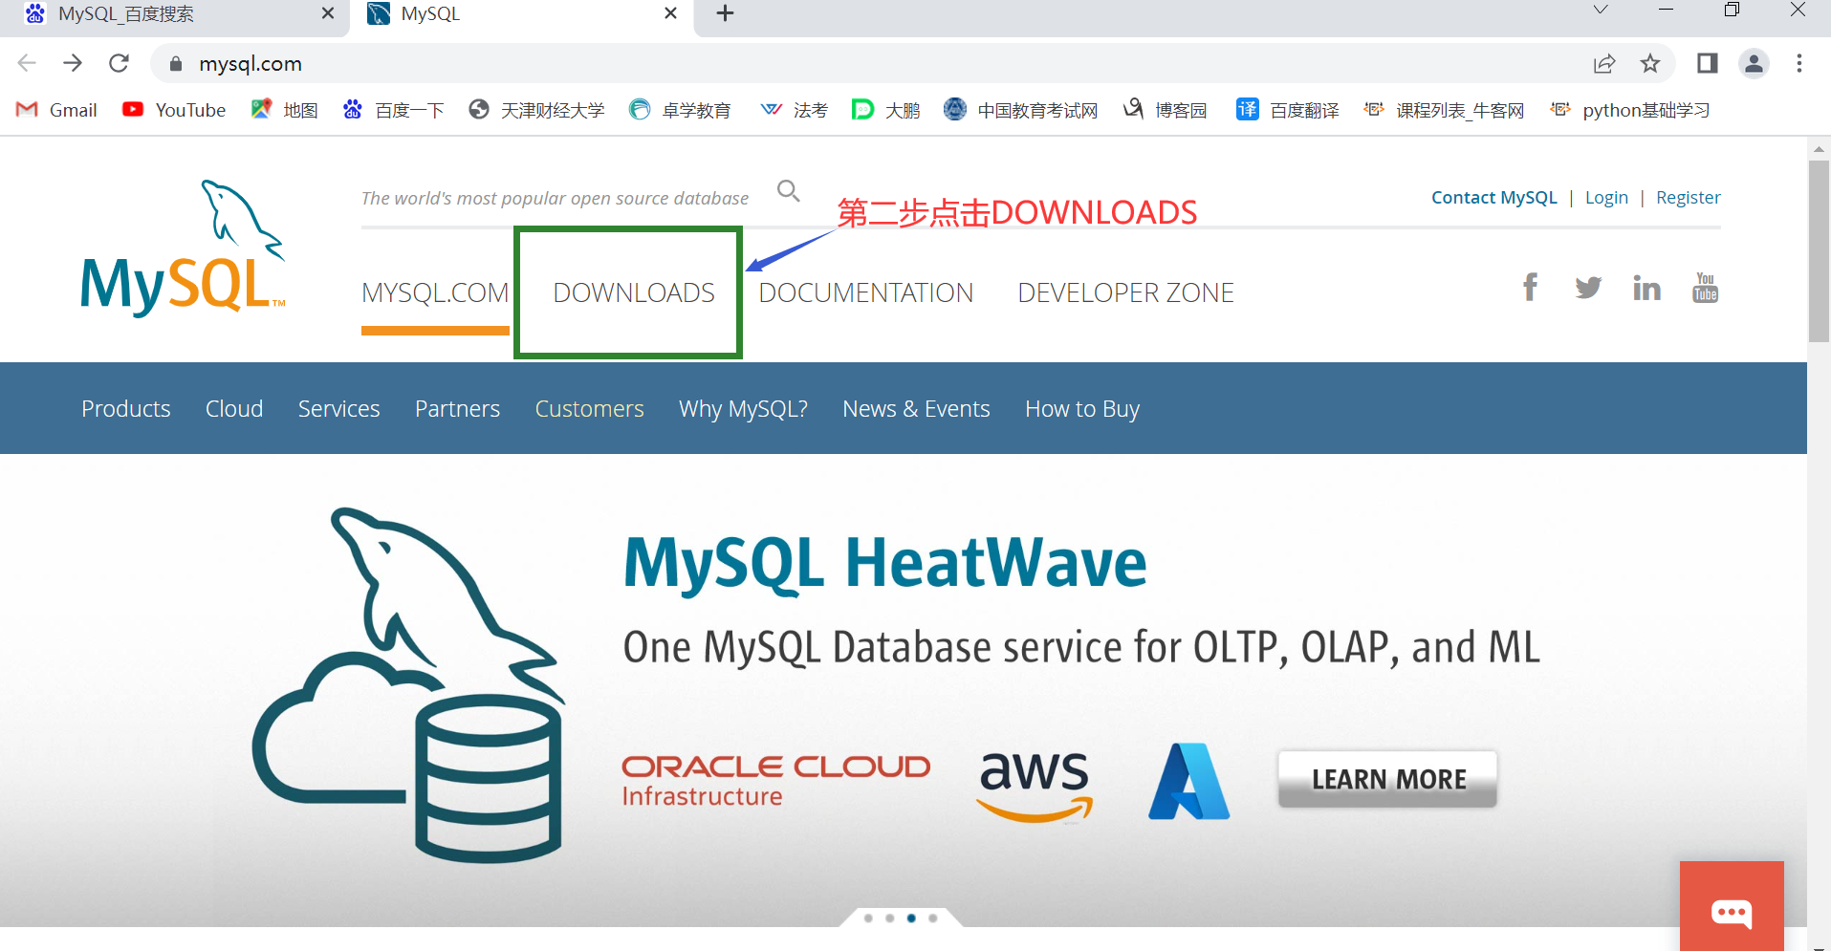The width and height of the screenshot is (1831, 951).
Task: Click the MySQL HeatWave banner heading
Action: tap(885, 563)
